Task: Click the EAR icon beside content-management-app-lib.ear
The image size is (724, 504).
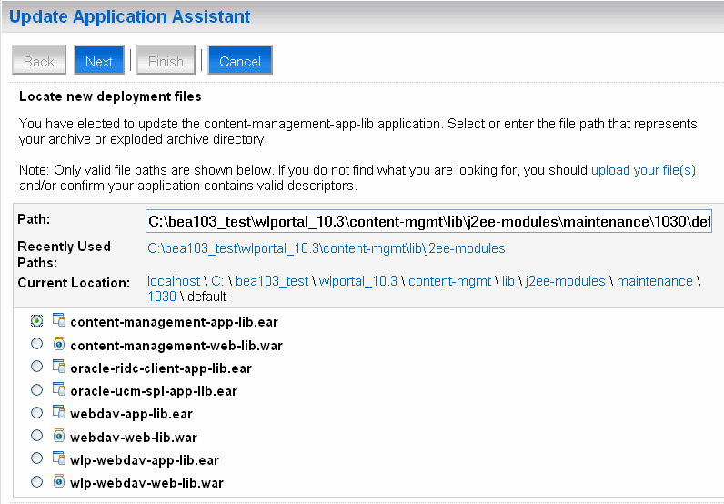Action: pyautogui.click(x=58, y=319)
